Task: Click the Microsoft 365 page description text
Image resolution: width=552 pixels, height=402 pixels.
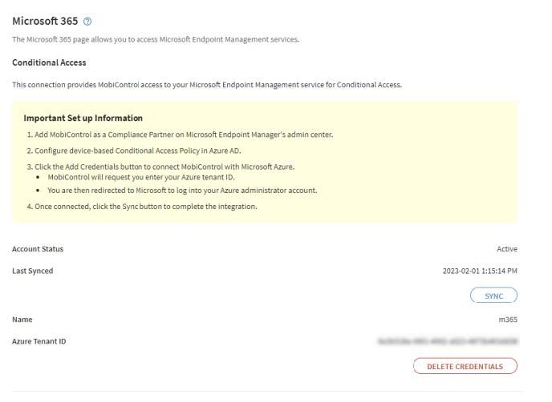Action: point(156,41)
